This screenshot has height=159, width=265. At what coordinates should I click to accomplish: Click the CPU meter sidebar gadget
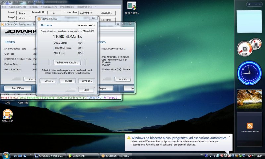pos(249,47)
